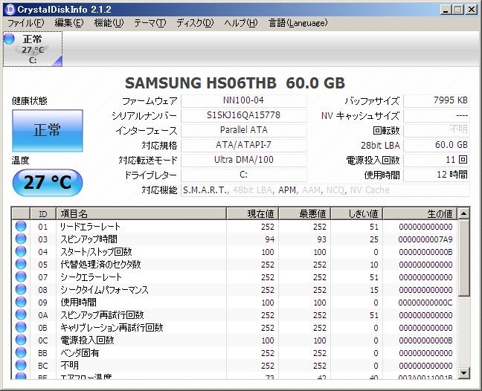Click the CrystalDiskInfo title bar app icon
This screenshot has width=482, height=391.
[10, 10]
